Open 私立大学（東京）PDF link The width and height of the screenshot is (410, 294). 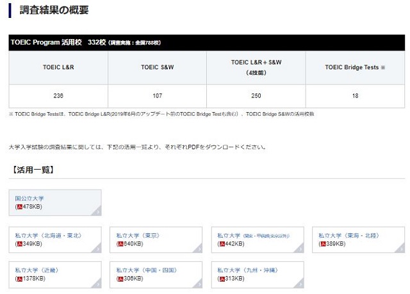click(x=138, y=236)
